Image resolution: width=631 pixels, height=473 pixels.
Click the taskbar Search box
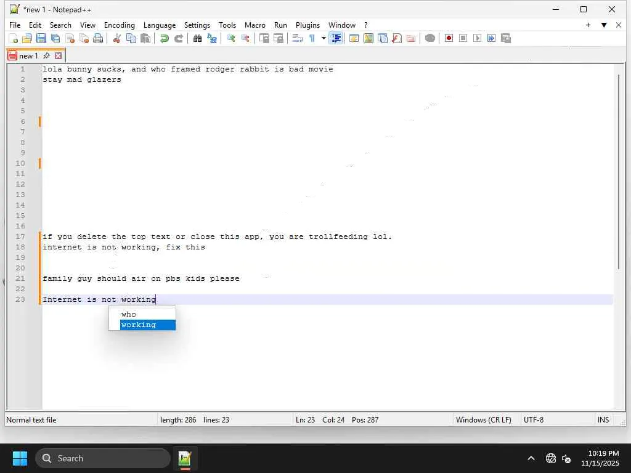coord(103,458)
